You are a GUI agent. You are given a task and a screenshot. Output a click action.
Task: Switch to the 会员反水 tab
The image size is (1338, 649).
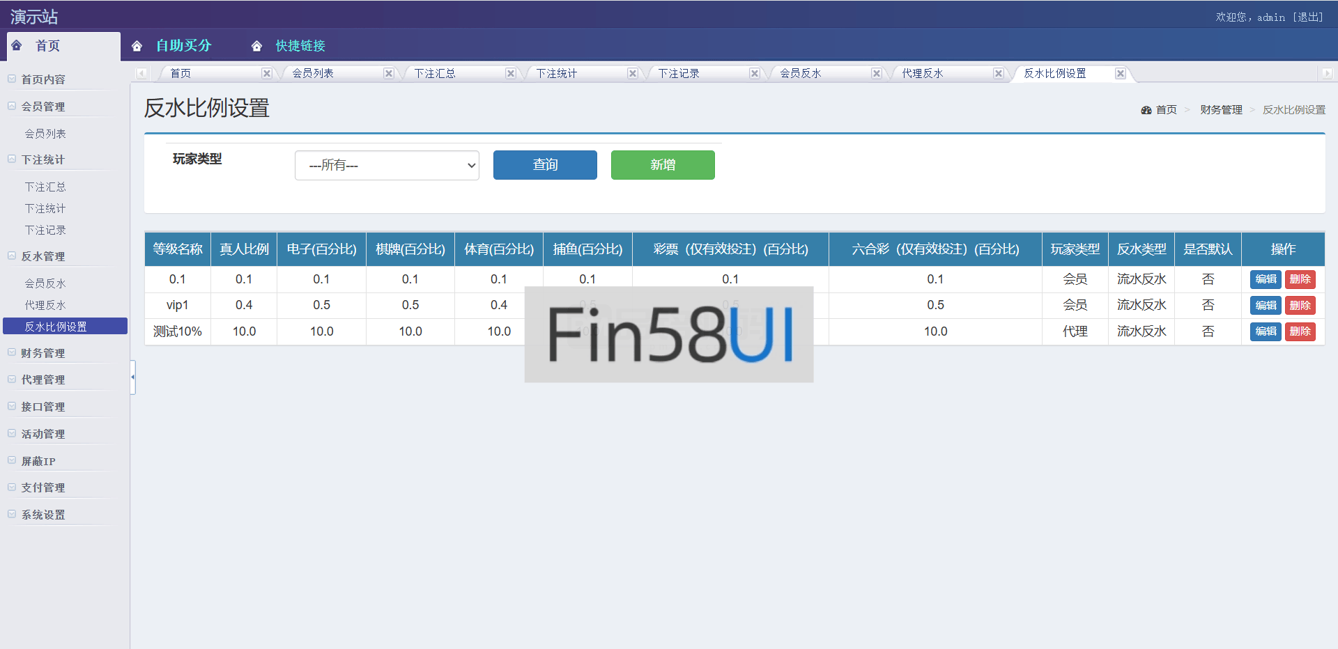800,73
